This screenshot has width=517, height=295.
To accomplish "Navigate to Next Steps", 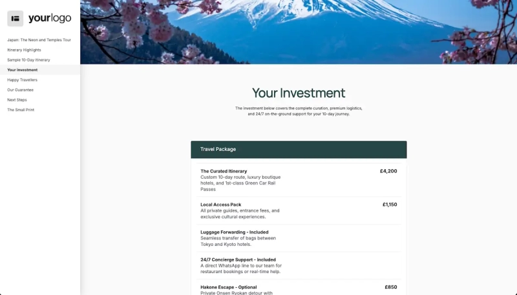I will 17,100.
